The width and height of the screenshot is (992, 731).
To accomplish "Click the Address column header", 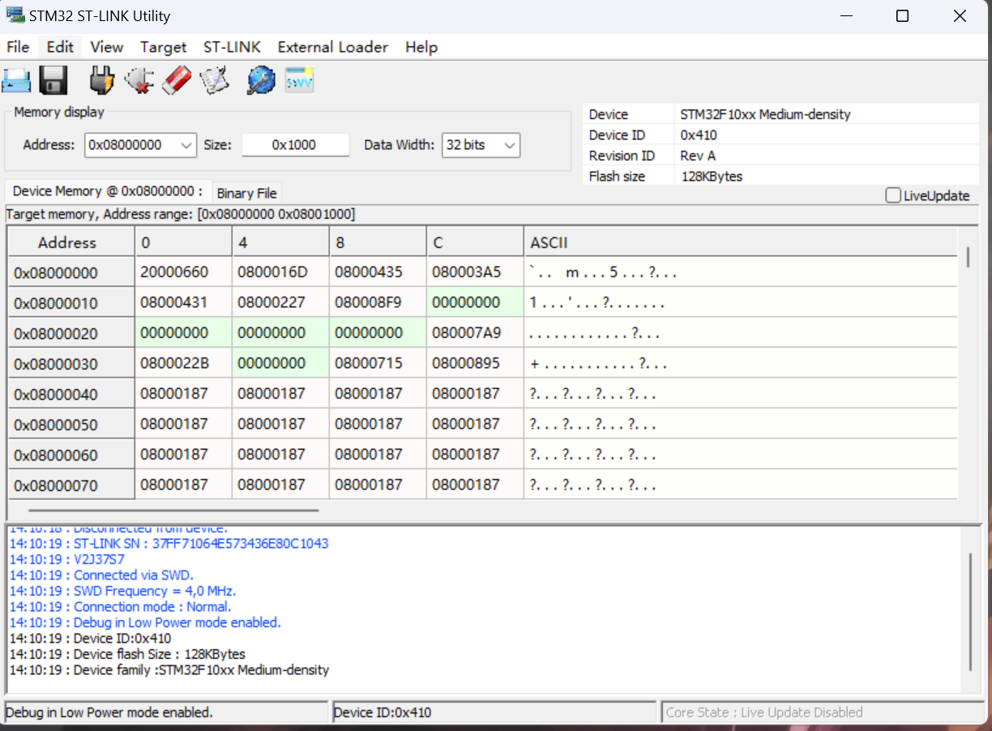I will (71, 242).
